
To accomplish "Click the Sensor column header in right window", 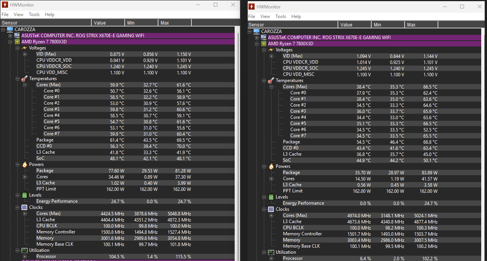I will [x=293, y=25].
